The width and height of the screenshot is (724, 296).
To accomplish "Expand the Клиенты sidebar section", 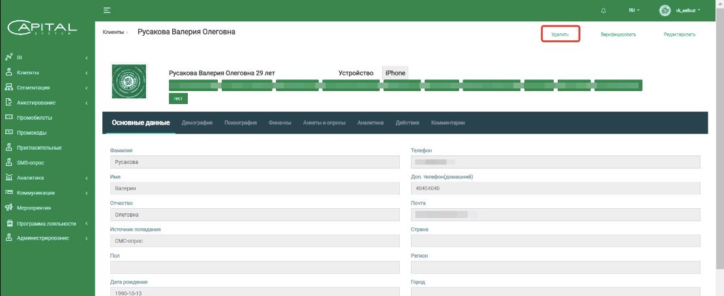I will tap(46, 73).
